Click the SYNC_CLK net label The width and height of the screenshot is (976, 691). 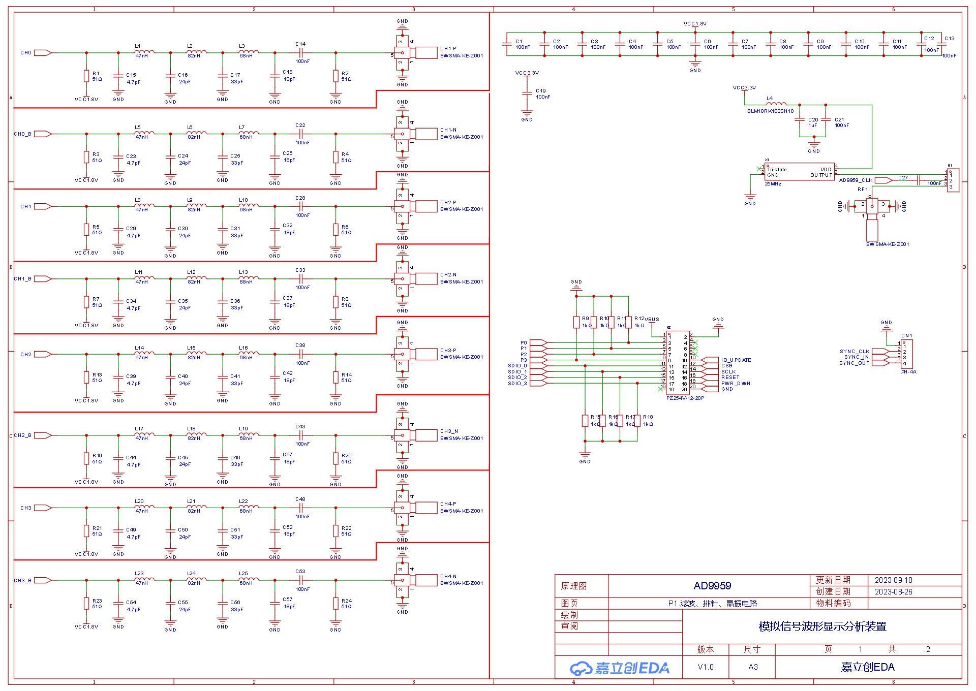[x=855, y=352]
